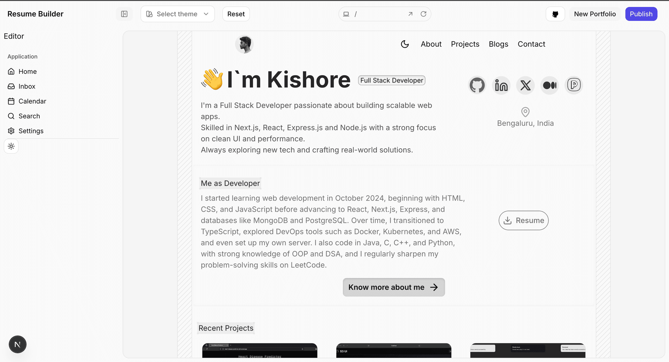Open the Projects navigation link

[465, 44]
